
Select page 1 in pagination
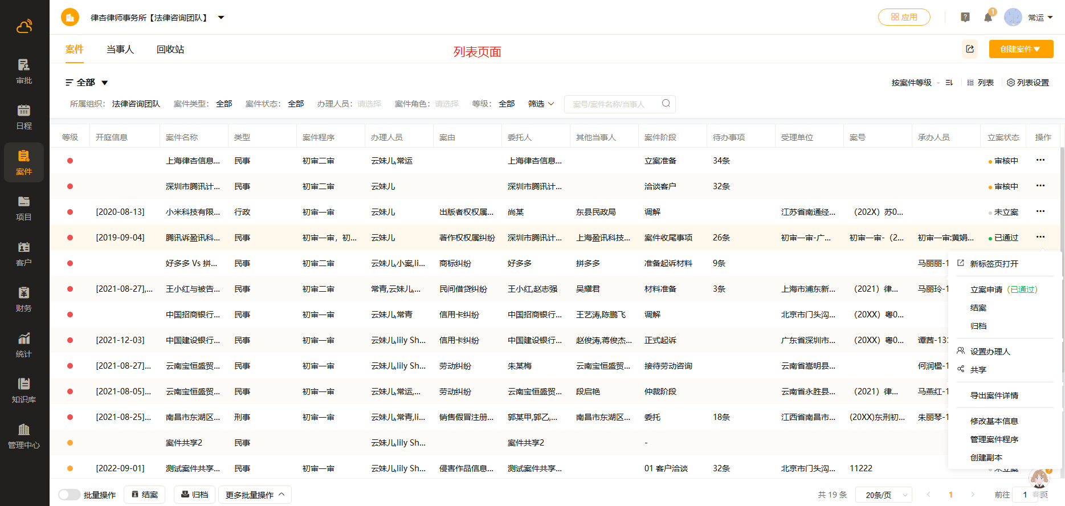(950, 495)
